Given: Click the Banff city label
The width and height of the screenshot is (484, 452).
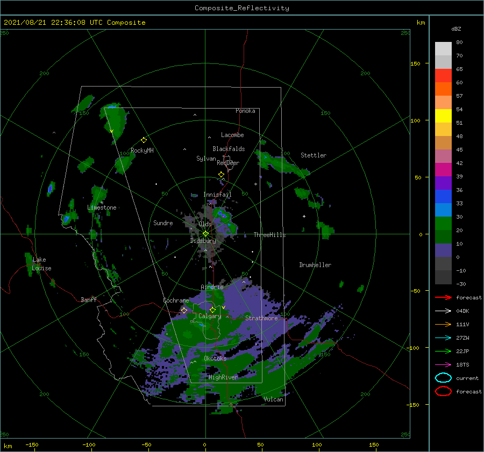Looking at the screenshot, I should pos(89,299).
